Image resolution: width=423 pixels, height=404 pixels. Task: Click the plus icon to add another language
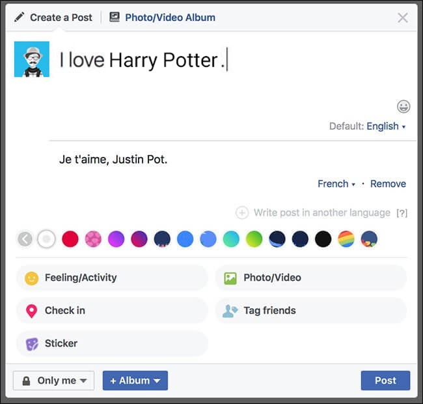point(242,212)
